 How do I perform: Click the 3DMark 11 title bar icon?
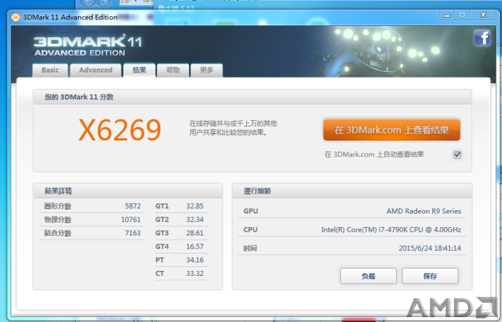click(15, 17)
